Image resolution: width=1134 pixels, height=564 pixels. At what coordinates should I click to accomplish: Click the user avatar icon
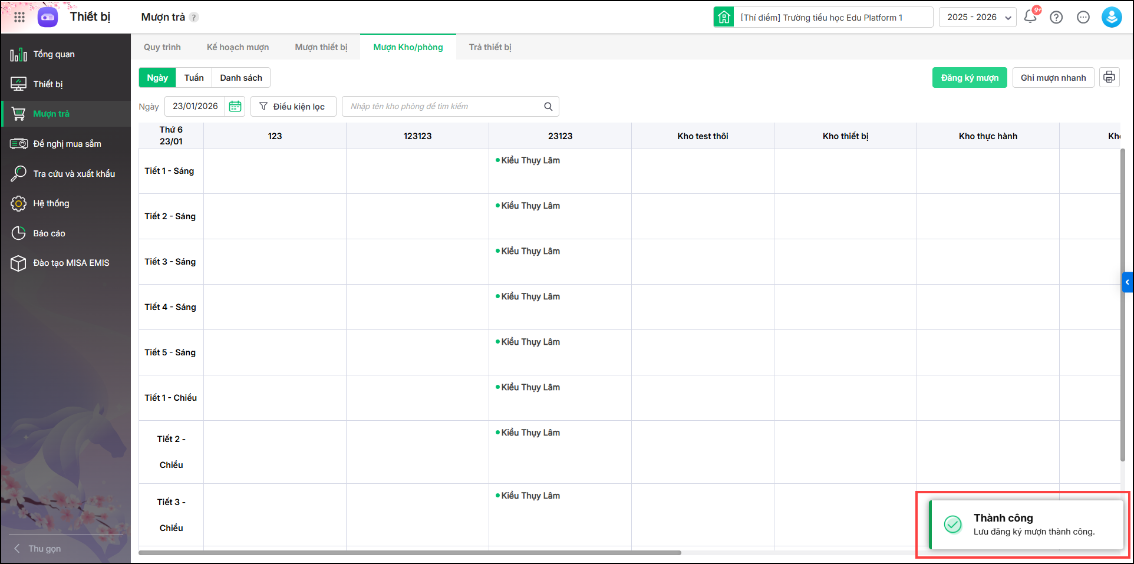click(x=1111, y=17)
